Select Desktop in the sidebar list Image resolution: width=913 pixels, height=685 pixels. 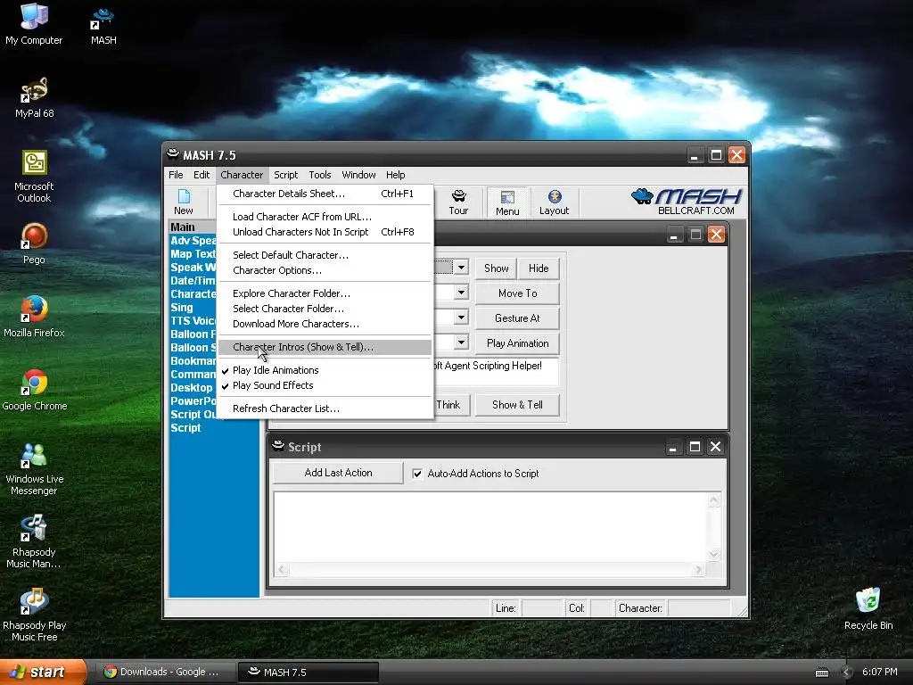pyautogui.click(x=191, y=388)
